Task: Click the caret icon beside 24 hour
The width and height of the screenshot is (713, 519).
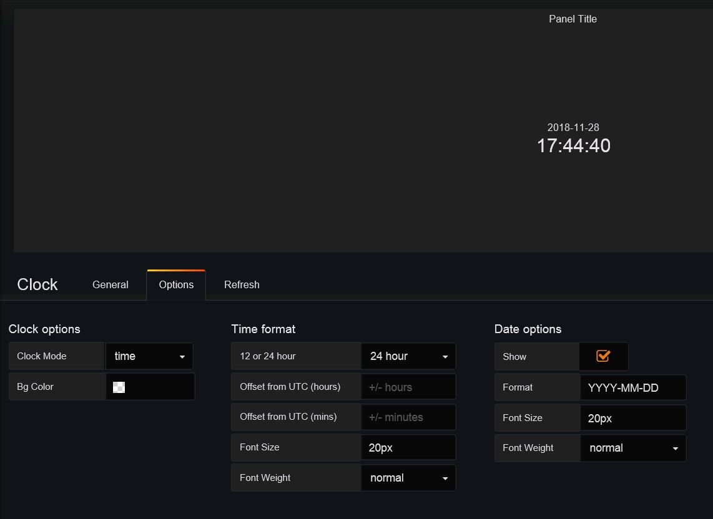Action: click(445, 356)
